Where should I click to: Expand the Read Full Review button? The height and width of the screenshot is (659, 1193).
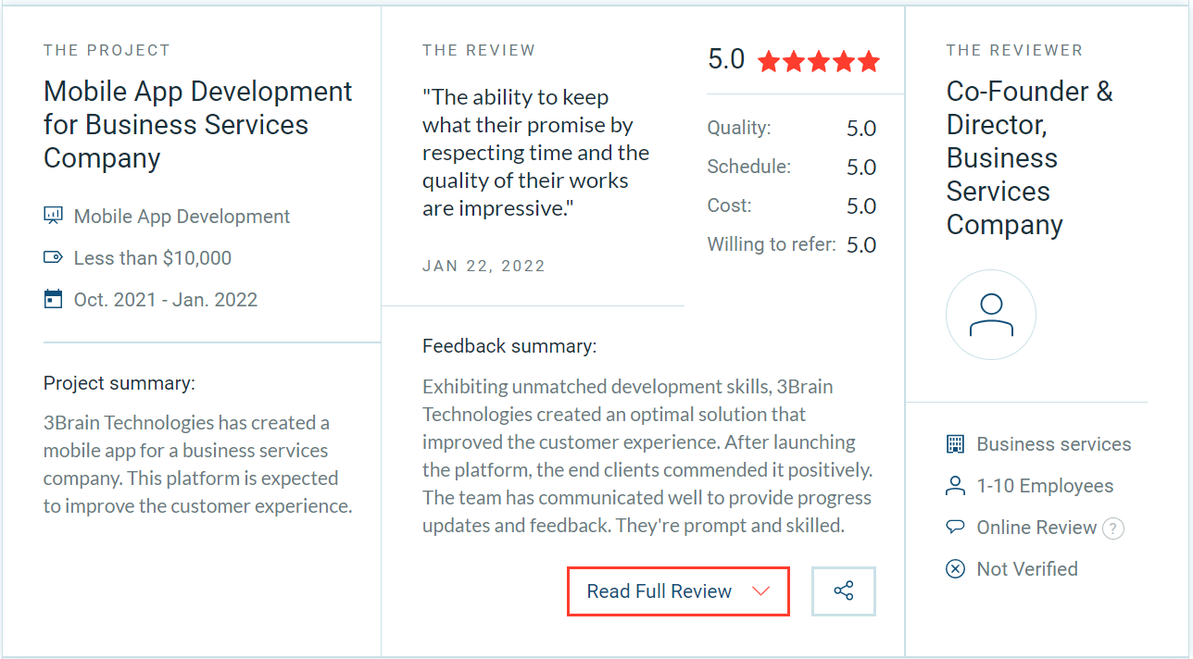point(678,591)
